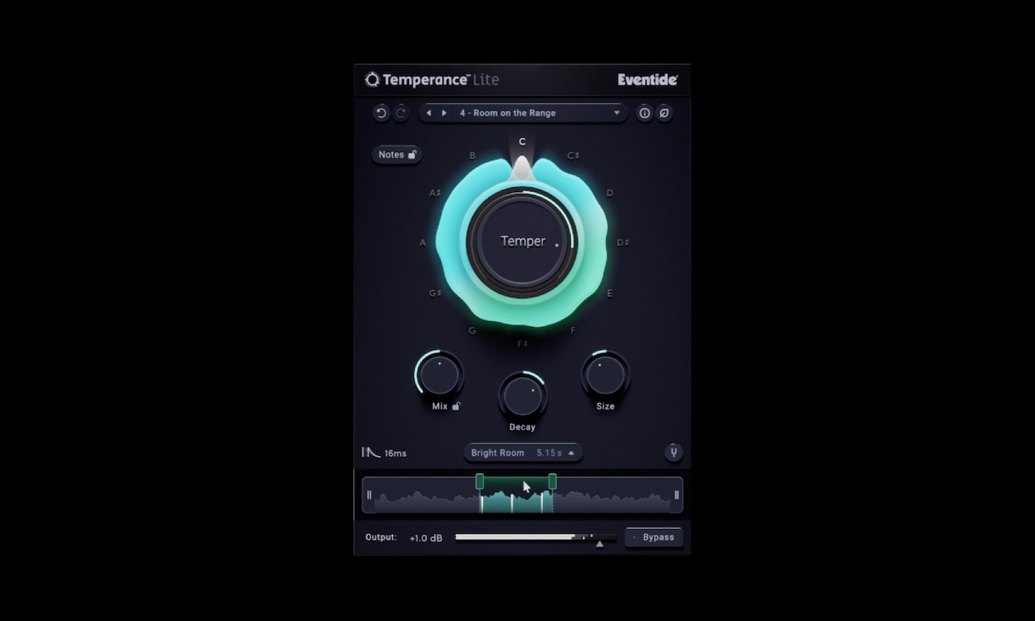Click the 4 - Room on the Range preset name
1035x621 pixels.
point(508,113)
